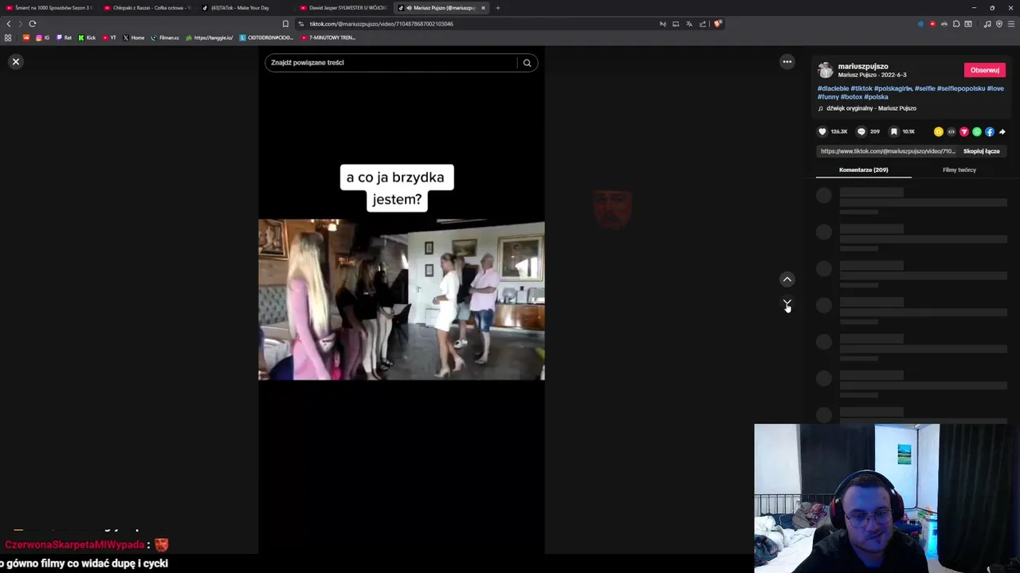Click the Obserwuj follow button
The image size is (1020, 573).
(985, 70)
